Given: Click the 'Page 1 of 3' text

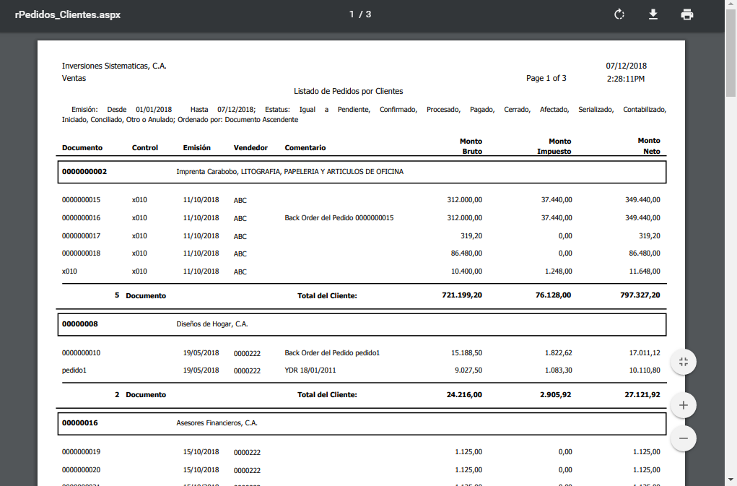Looking at the screenshot, I should click(546, 78).
